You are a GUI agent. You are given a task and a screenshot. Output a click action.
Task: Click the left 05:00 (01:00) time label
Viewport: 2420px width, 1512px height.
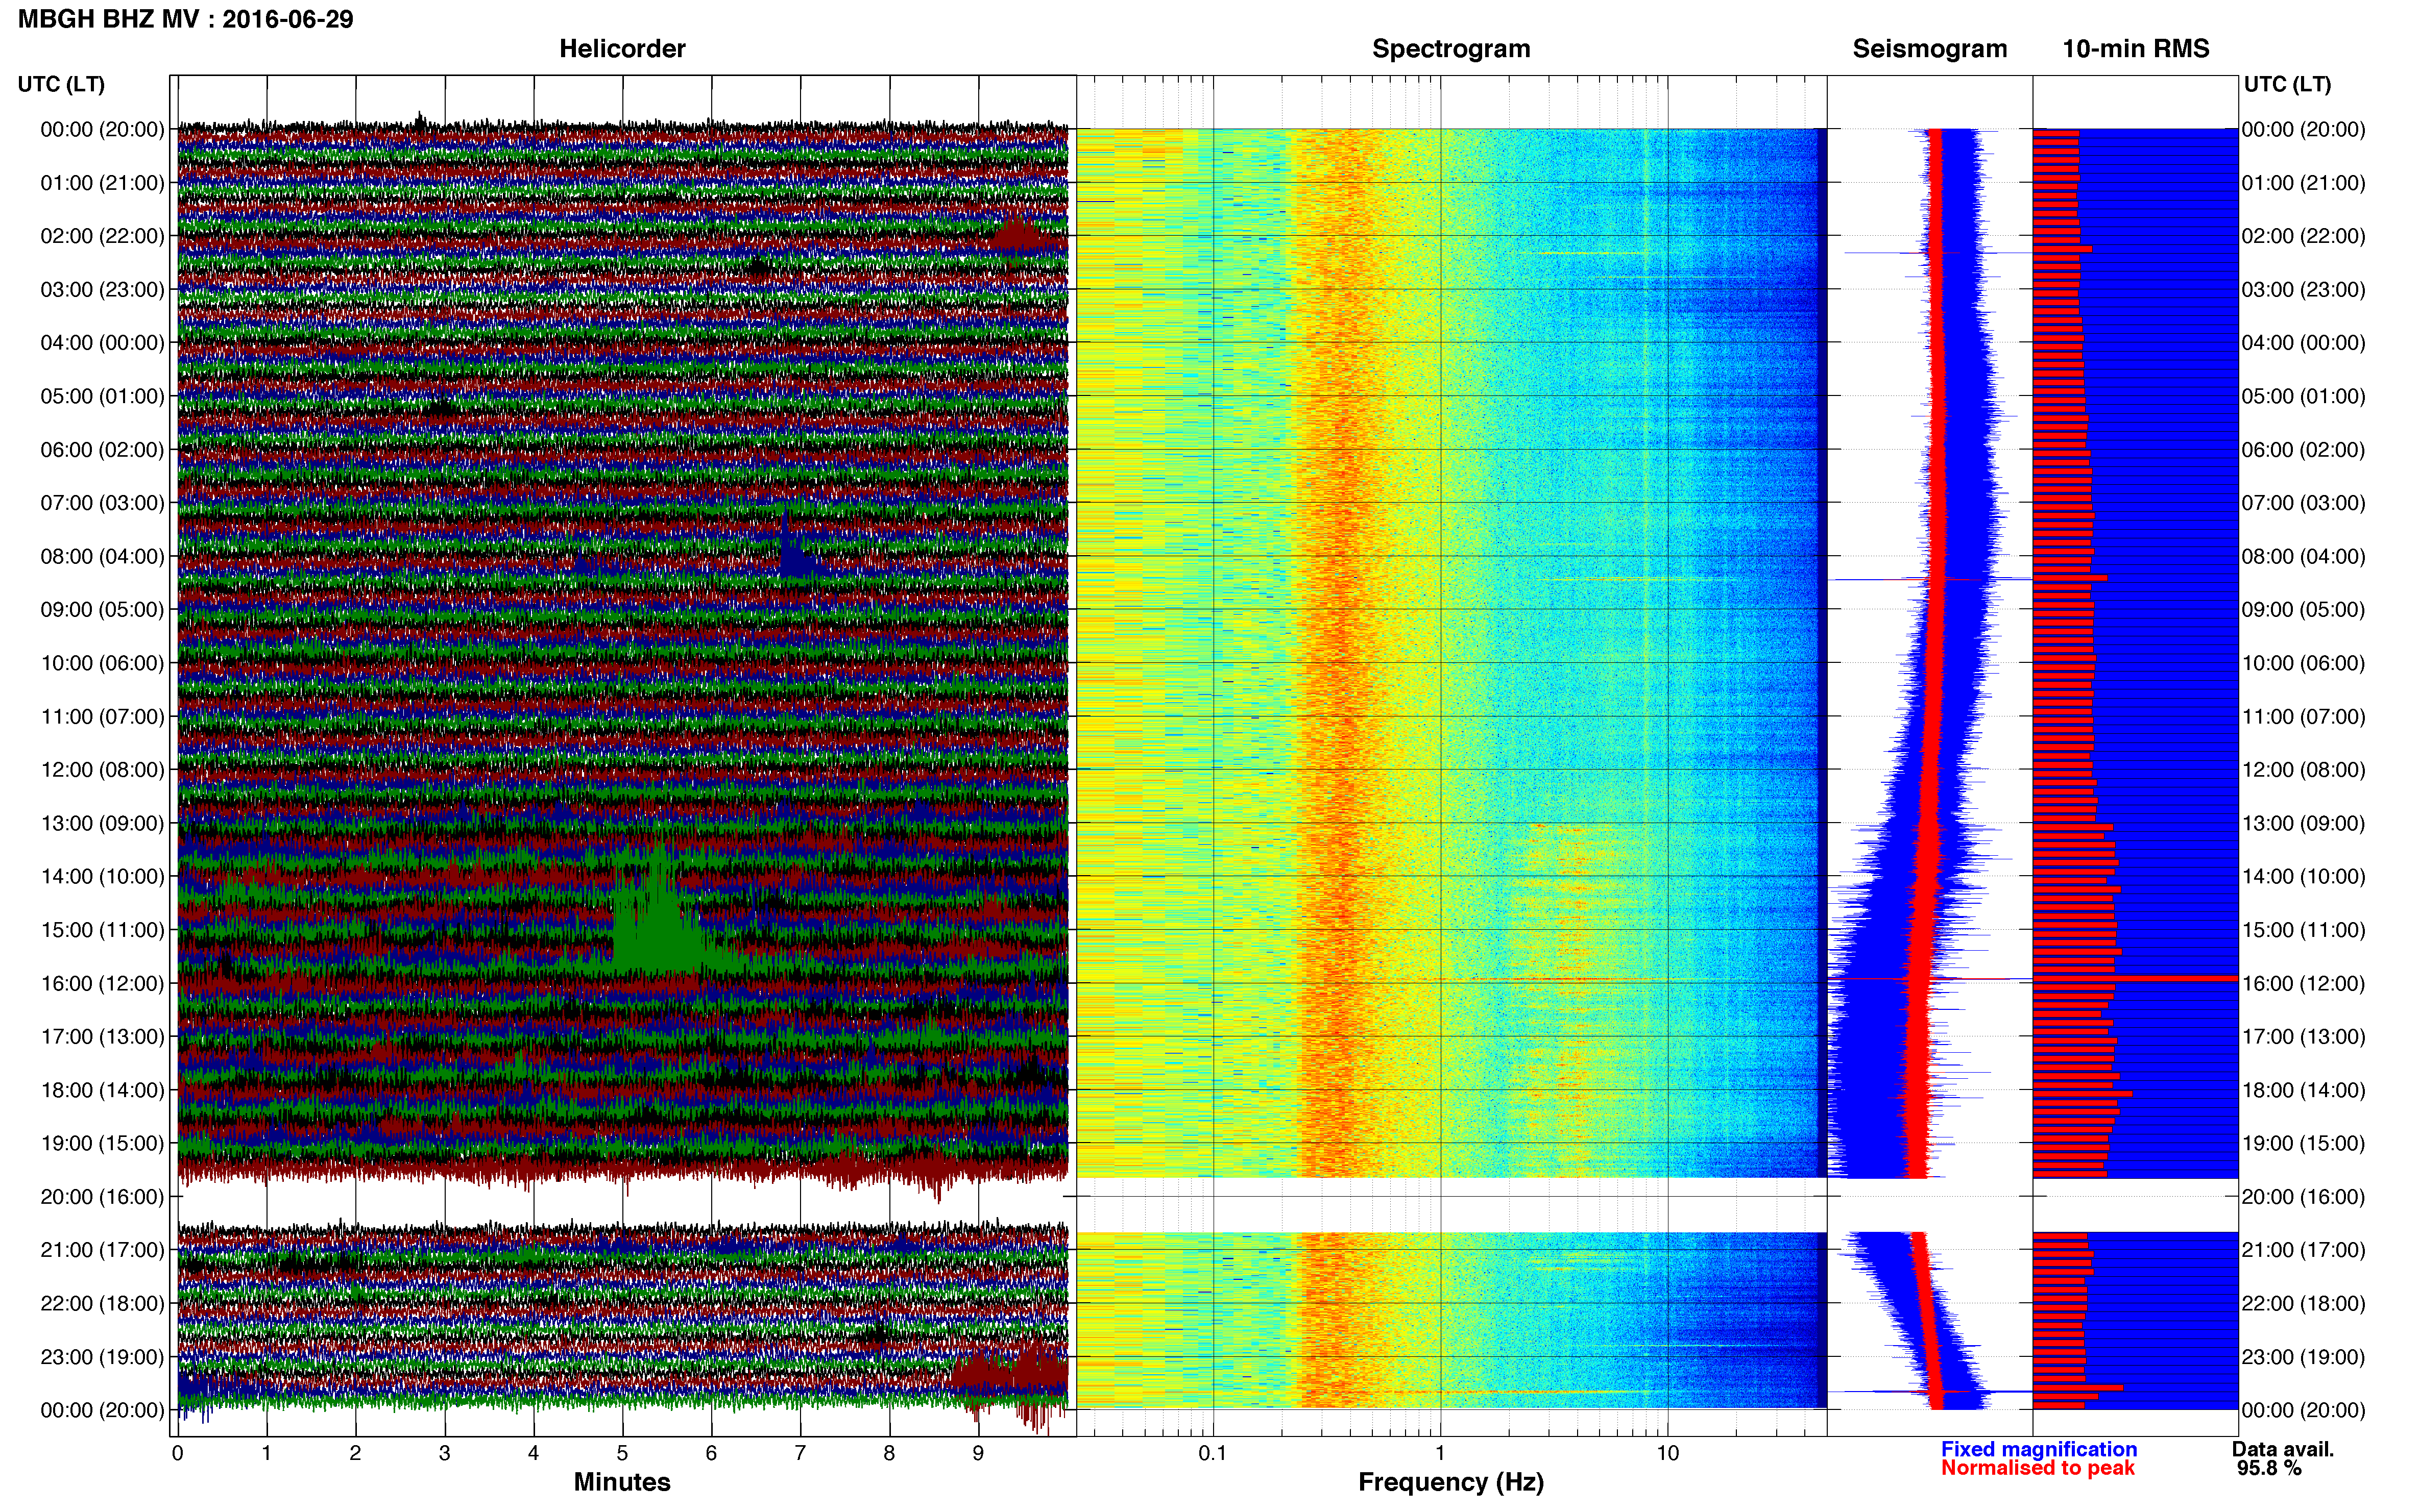102,396
